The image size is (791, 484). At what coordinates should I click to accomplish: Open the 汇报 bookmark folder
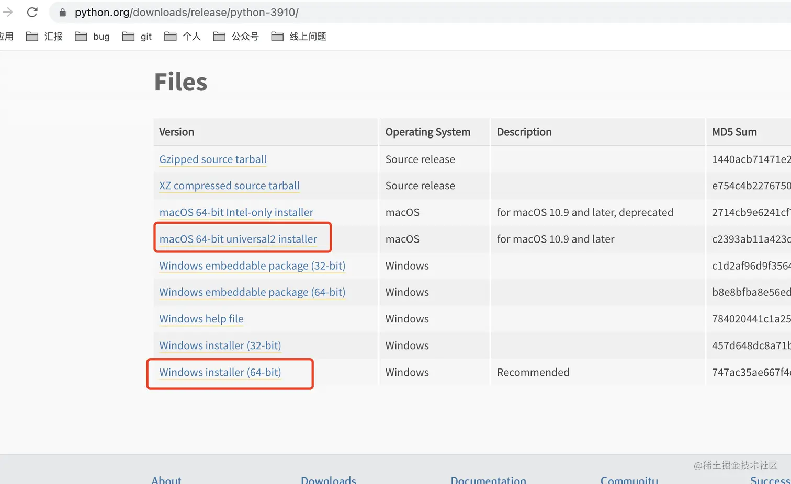tap(44, 37)
